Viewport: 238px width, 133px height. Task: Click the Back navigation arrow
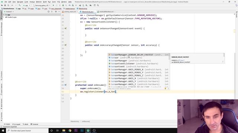[12, 5]
